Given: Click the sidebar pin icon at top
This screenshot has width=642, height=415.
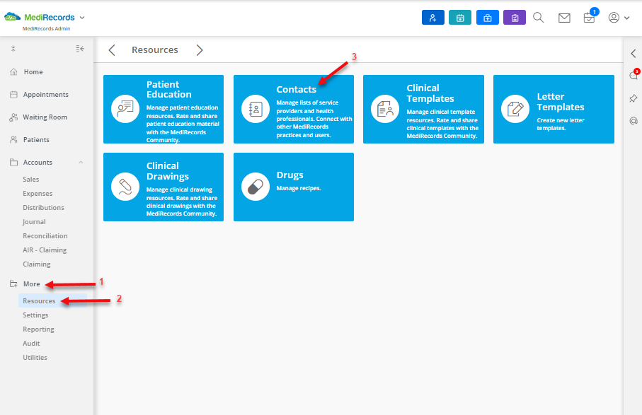Looking at the screenshot, I should click(x=13, y=49).
